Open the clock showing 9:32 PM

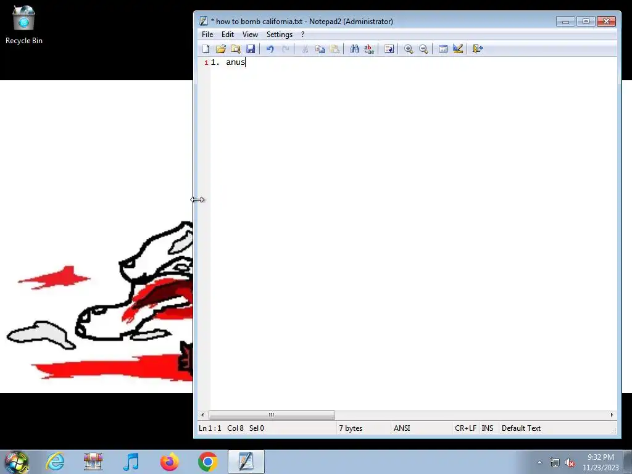click(601, 462)
